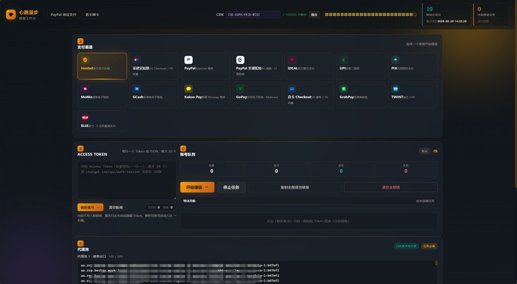Click the 任务必填 badge
517x284 pixels.
429,246
